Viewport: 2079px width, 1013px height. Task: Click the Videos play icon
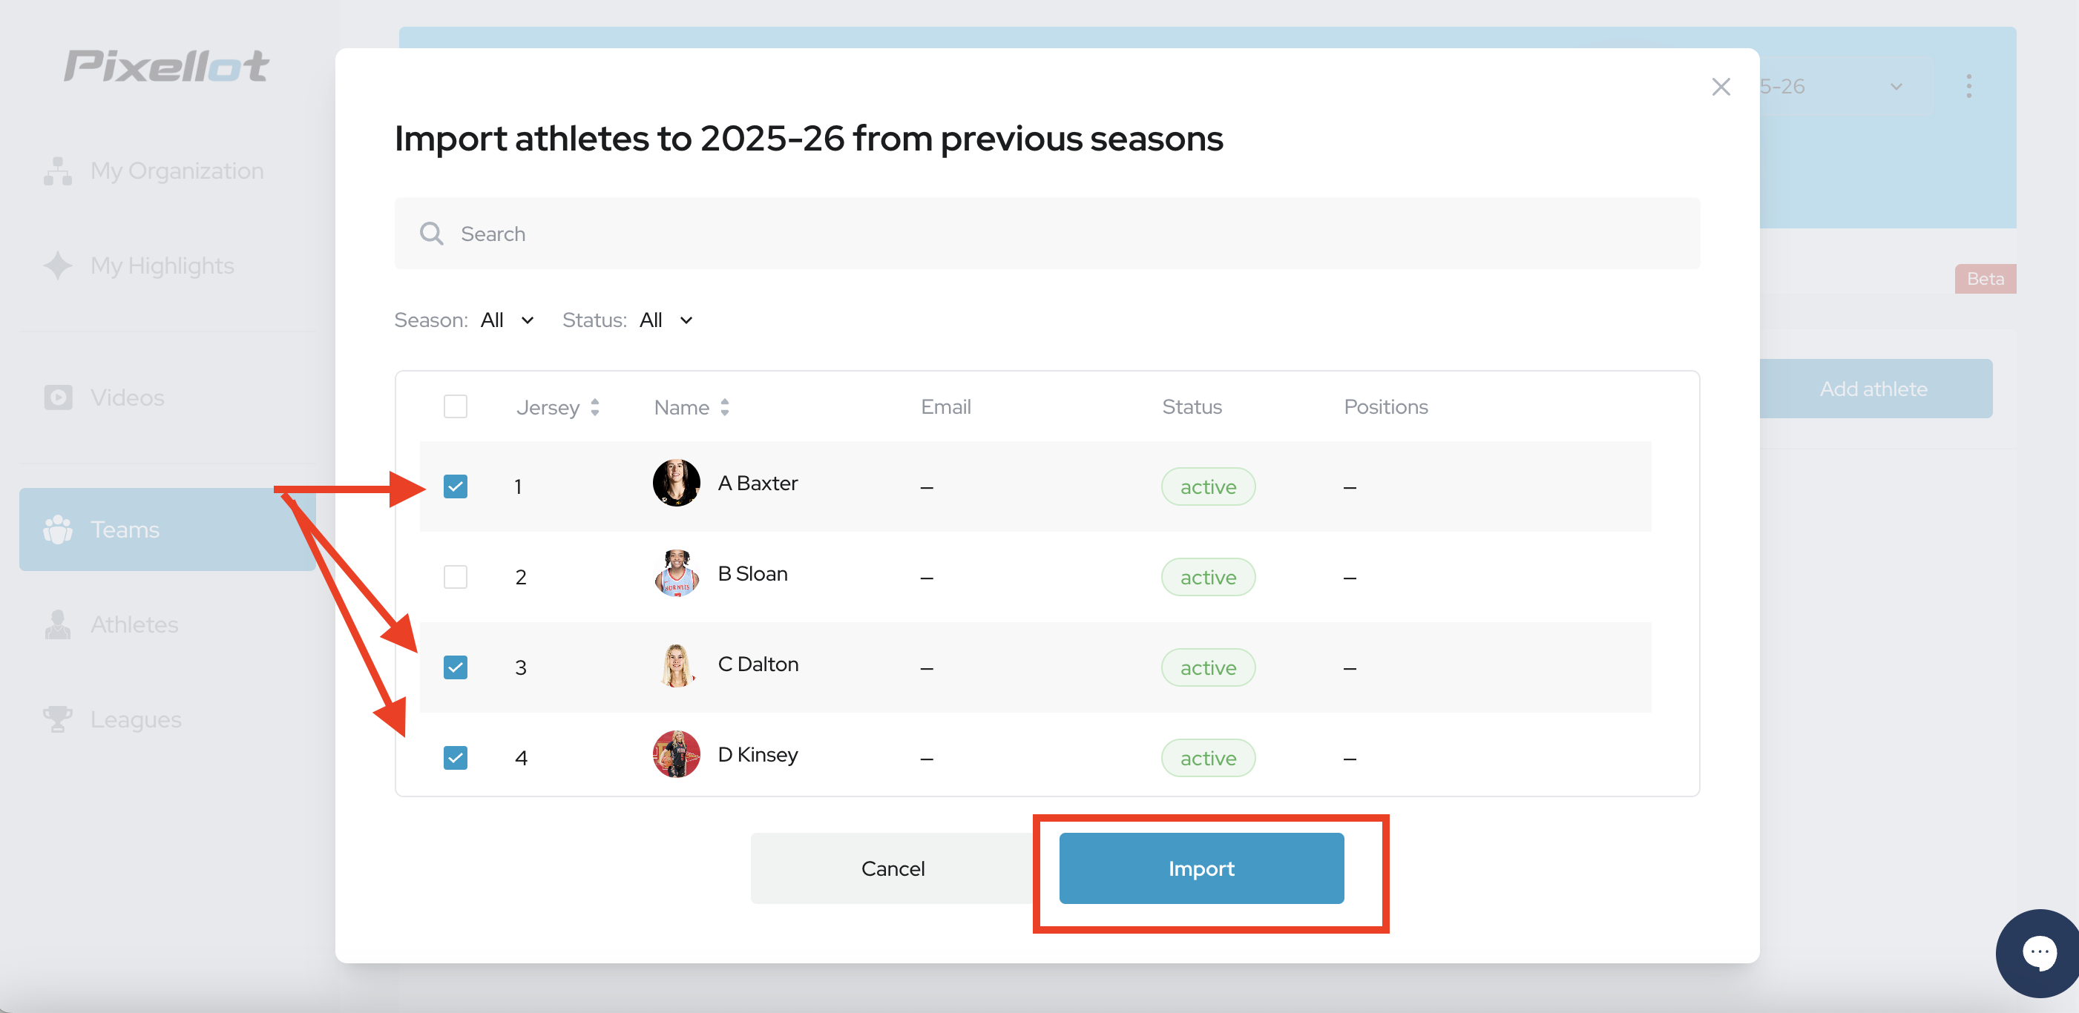[57, 397]
